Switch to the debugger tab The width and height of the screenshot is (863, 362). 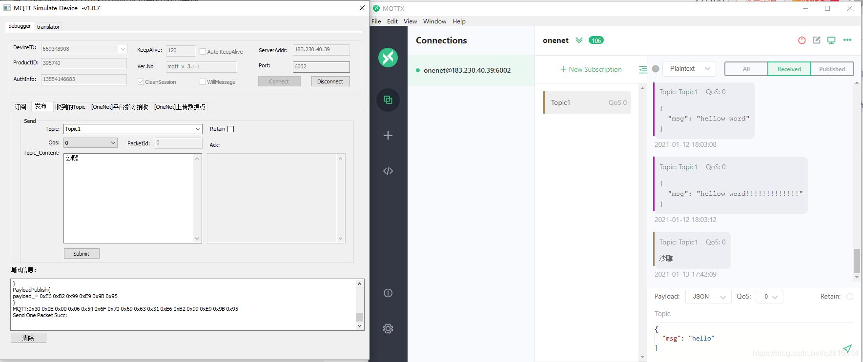[x=20, y=26]
